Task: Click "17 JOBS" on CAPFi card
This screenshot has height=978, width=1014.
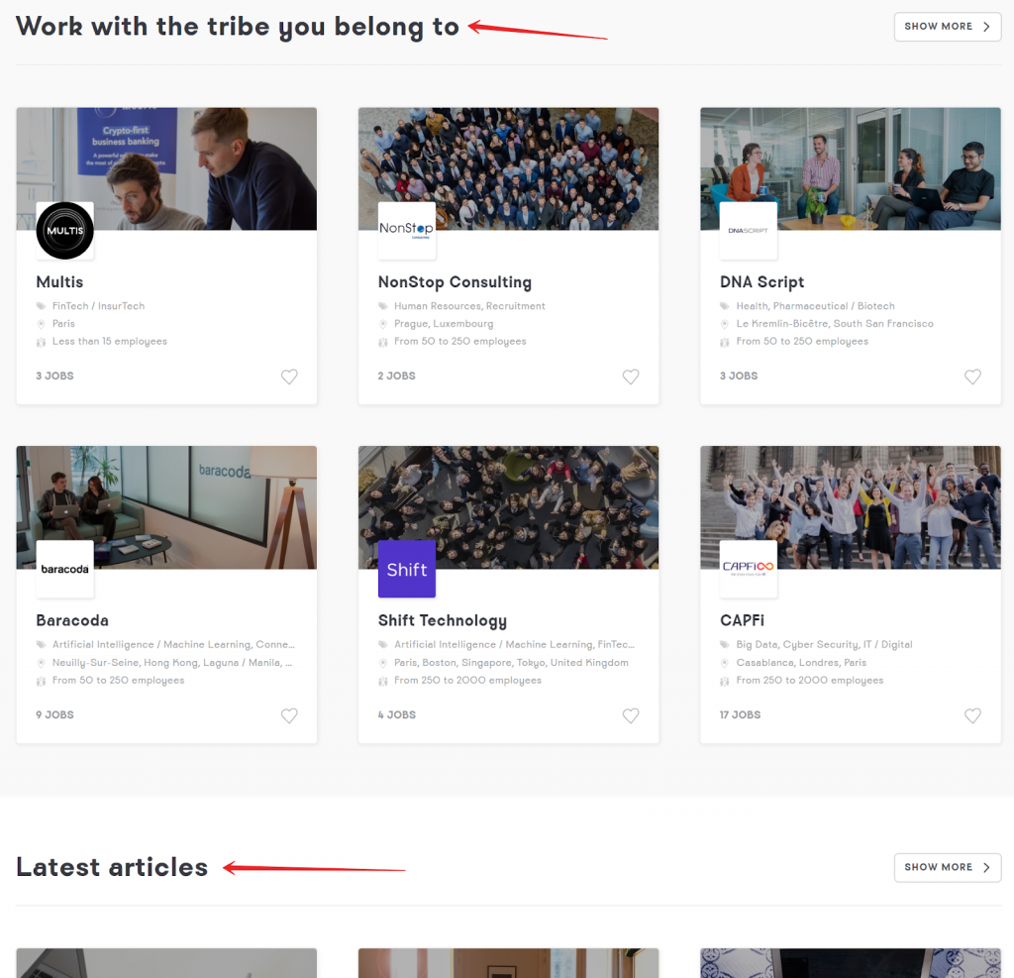Action: click(x=740, y=714)
